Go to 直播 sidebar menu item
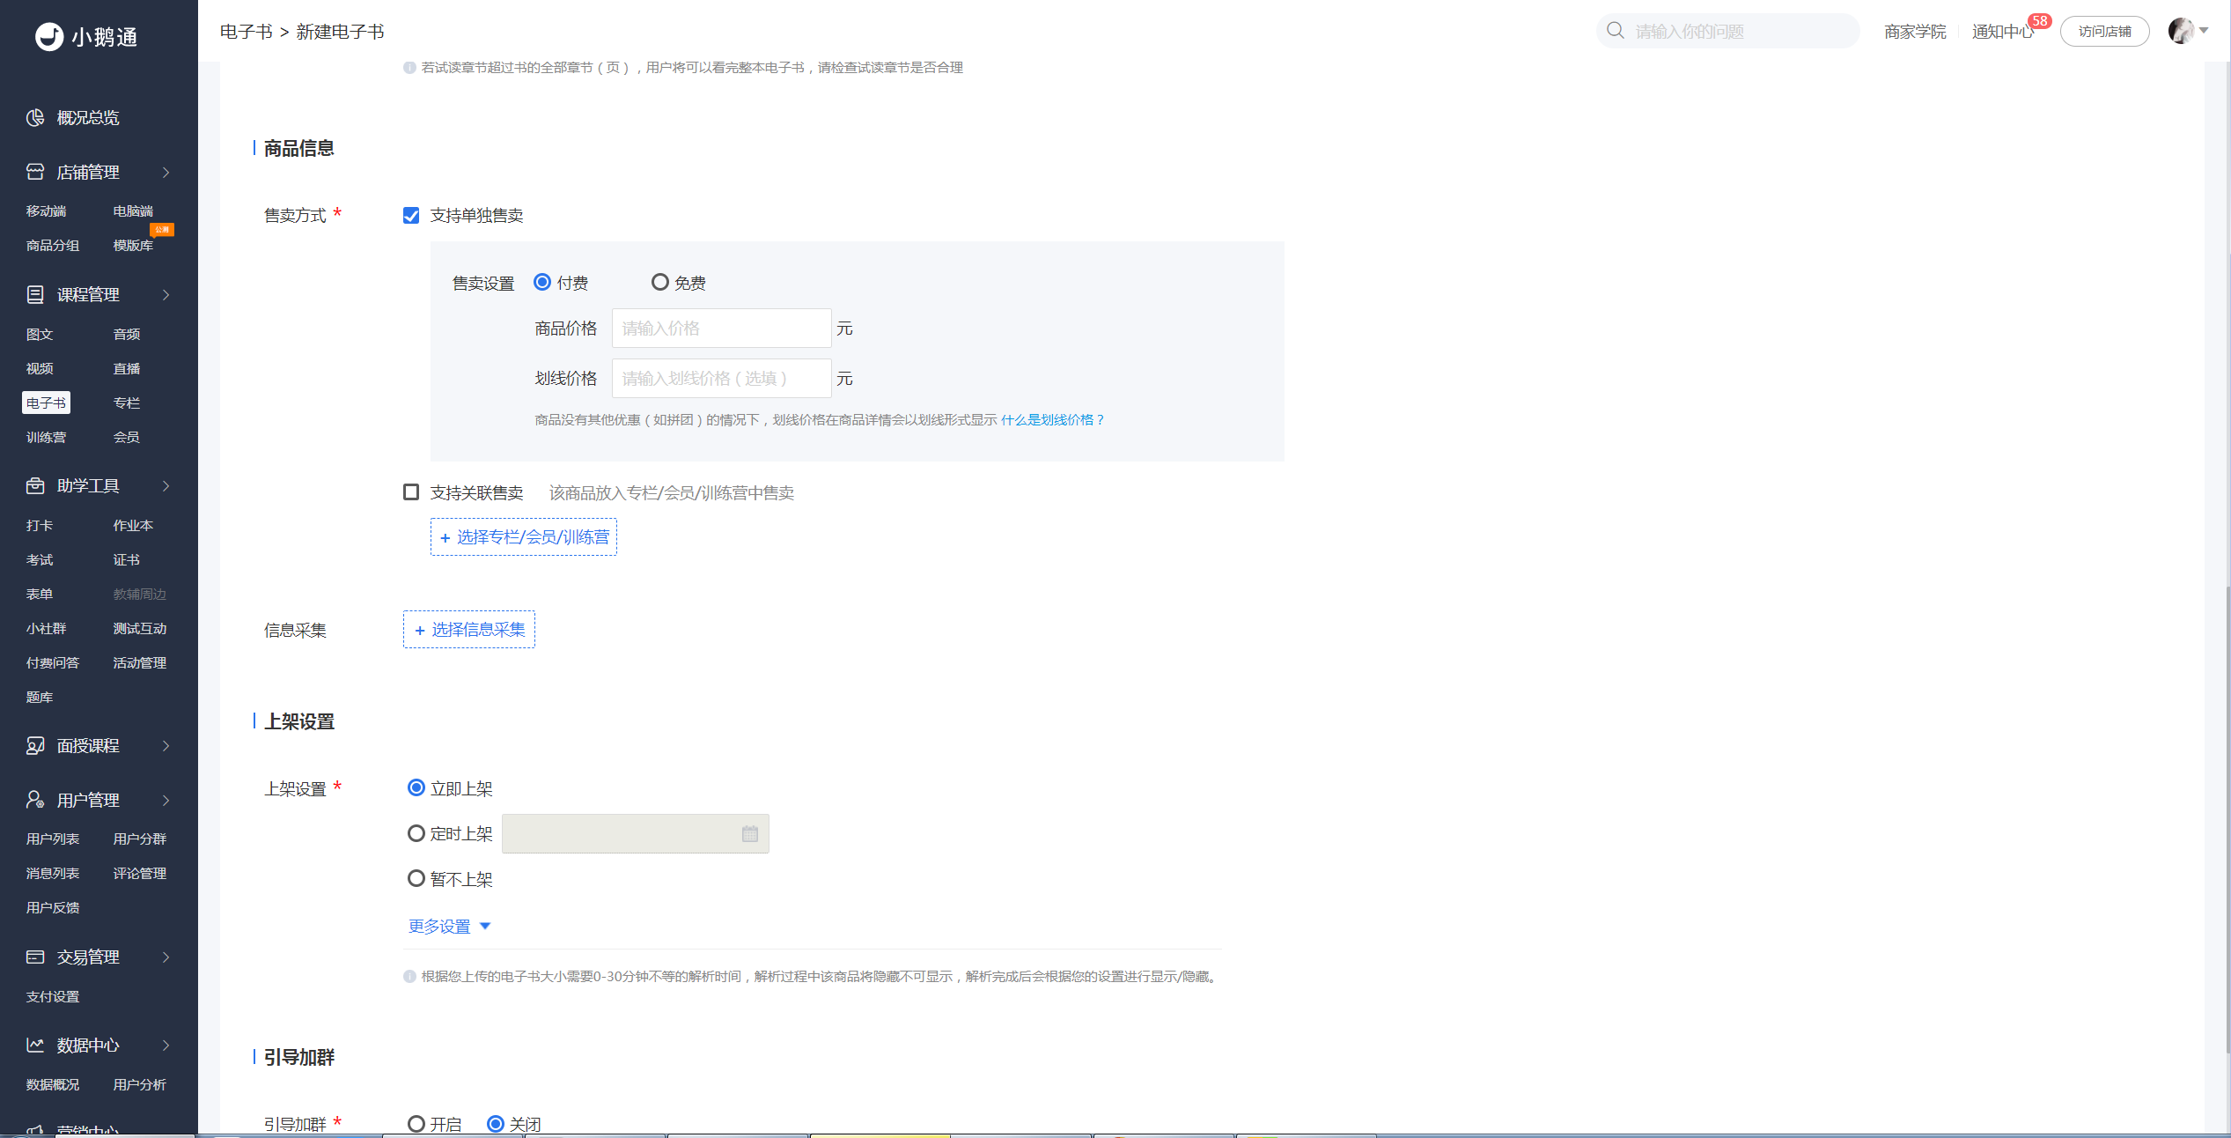This screenshot has height=1138, width=2231. [127, 368]
